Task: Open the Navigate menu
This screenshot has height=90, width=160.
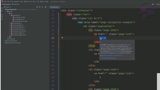Action: (16, 1)
